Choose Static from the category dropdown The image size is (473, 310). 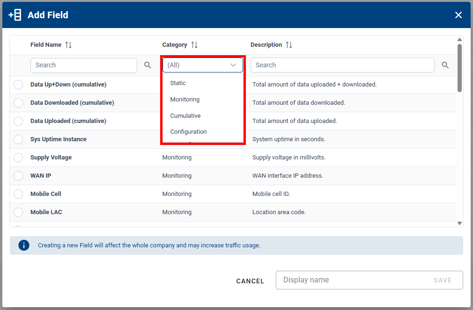pyautogui.click(x=178, y=83)
